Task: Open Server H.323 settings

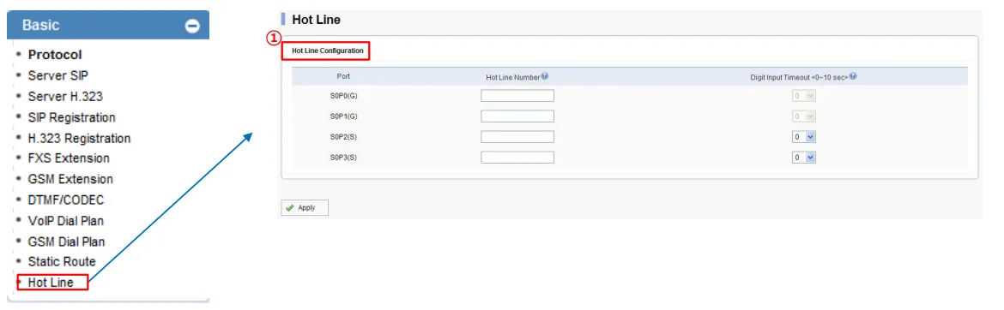Action: tap(65, 97)
